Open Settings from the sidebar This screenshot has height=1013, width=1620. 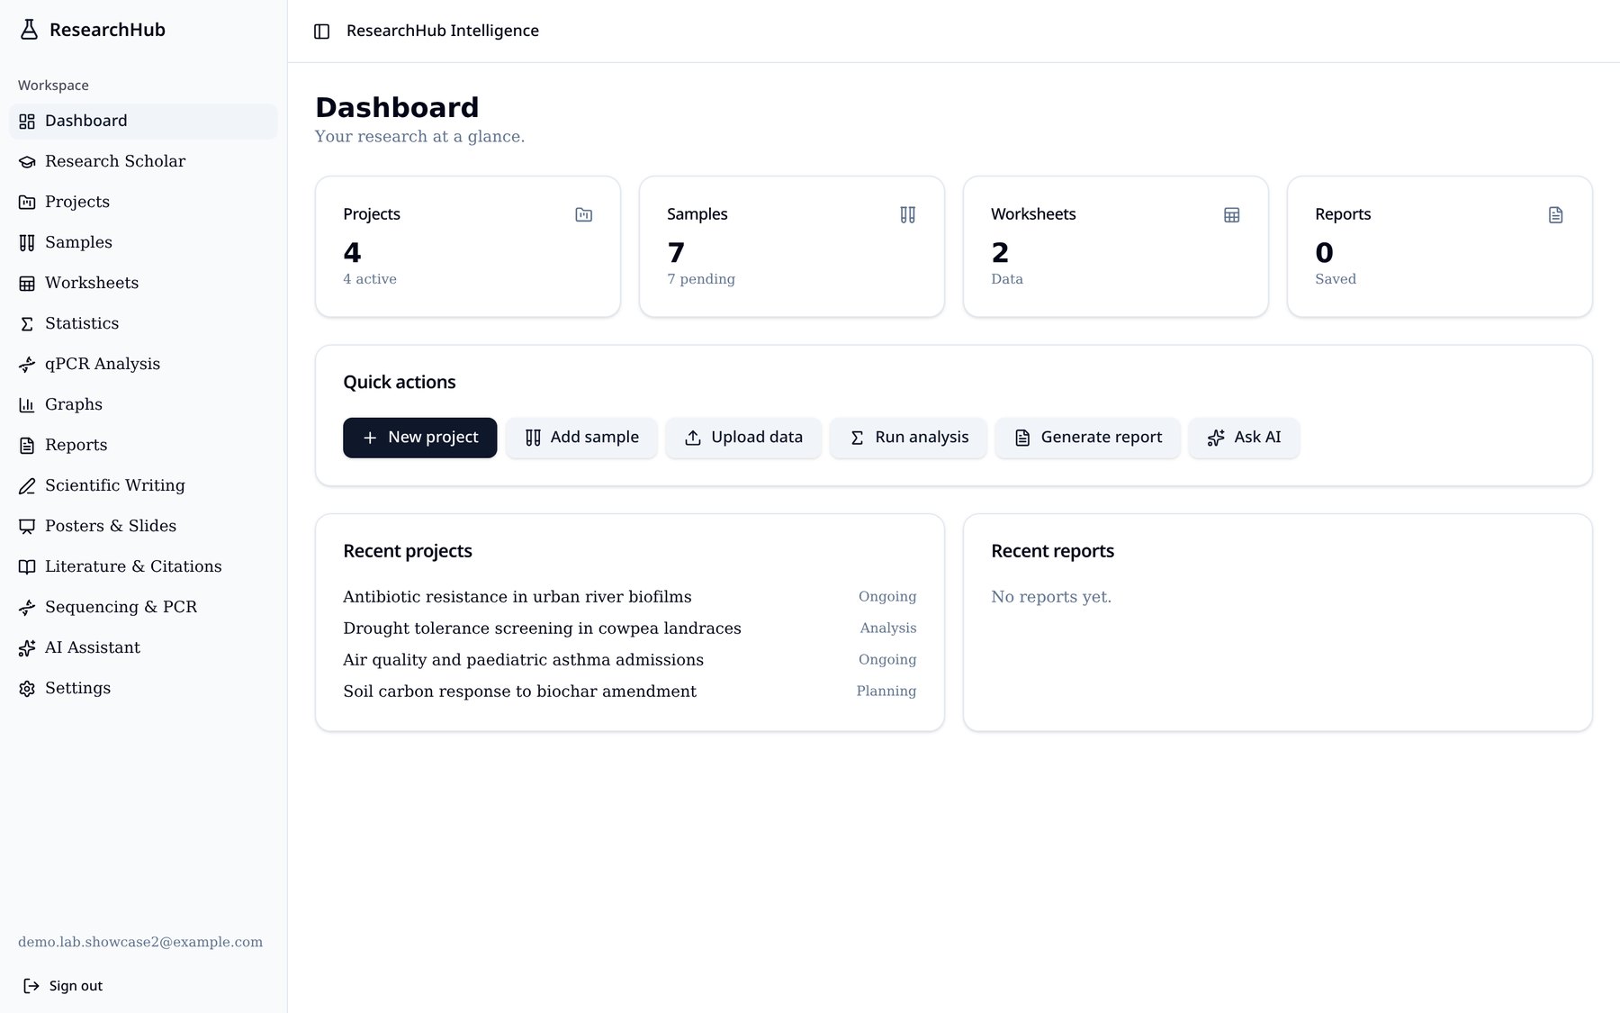(143, 688)
